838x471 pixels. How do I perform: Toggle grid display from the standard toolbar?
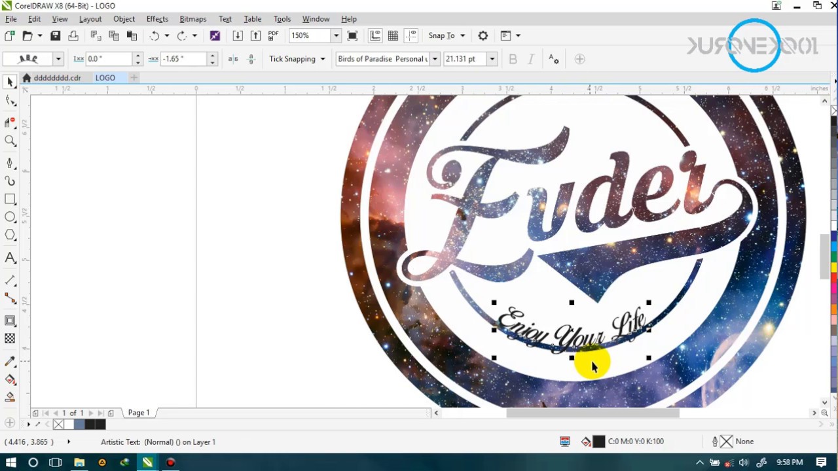[392, 35]
